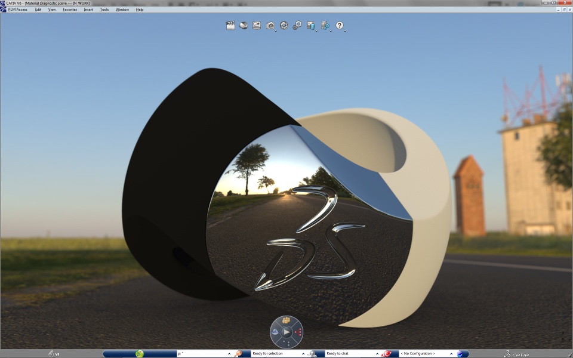Click the CATIA logo in bottom right

click(516, 354)
